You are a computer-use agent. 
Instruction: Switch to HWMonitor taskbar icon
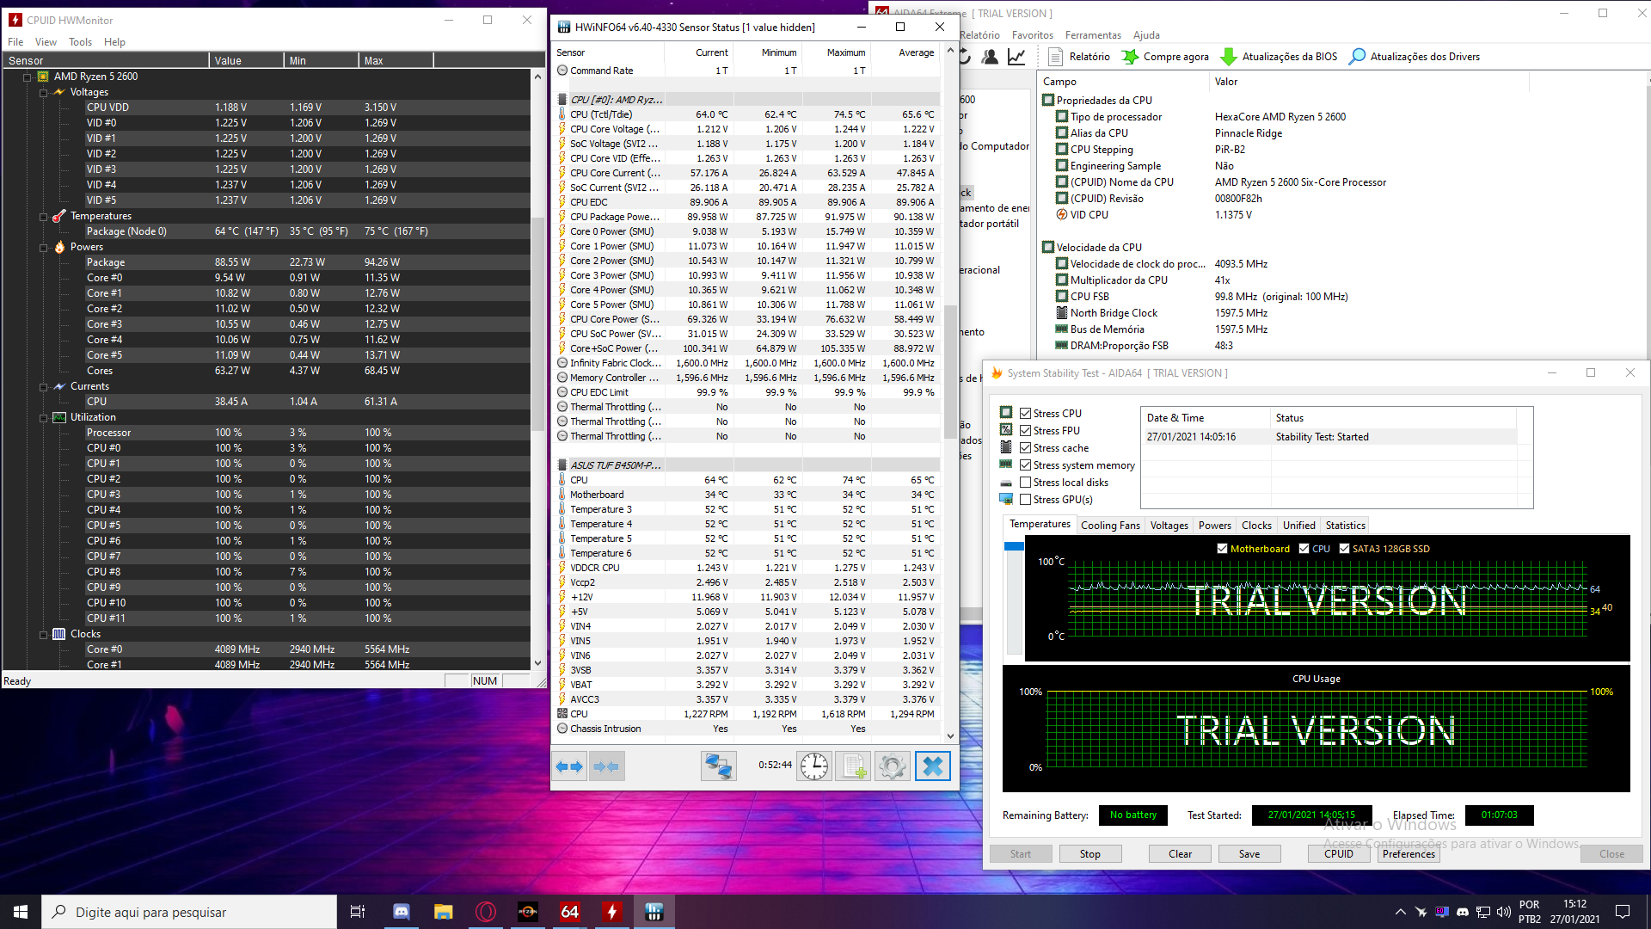pyautogui.click(x=611, y=912)
